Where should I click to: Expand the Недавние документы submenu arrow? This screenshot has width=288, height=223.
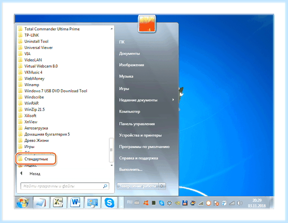tap(173, 99)
